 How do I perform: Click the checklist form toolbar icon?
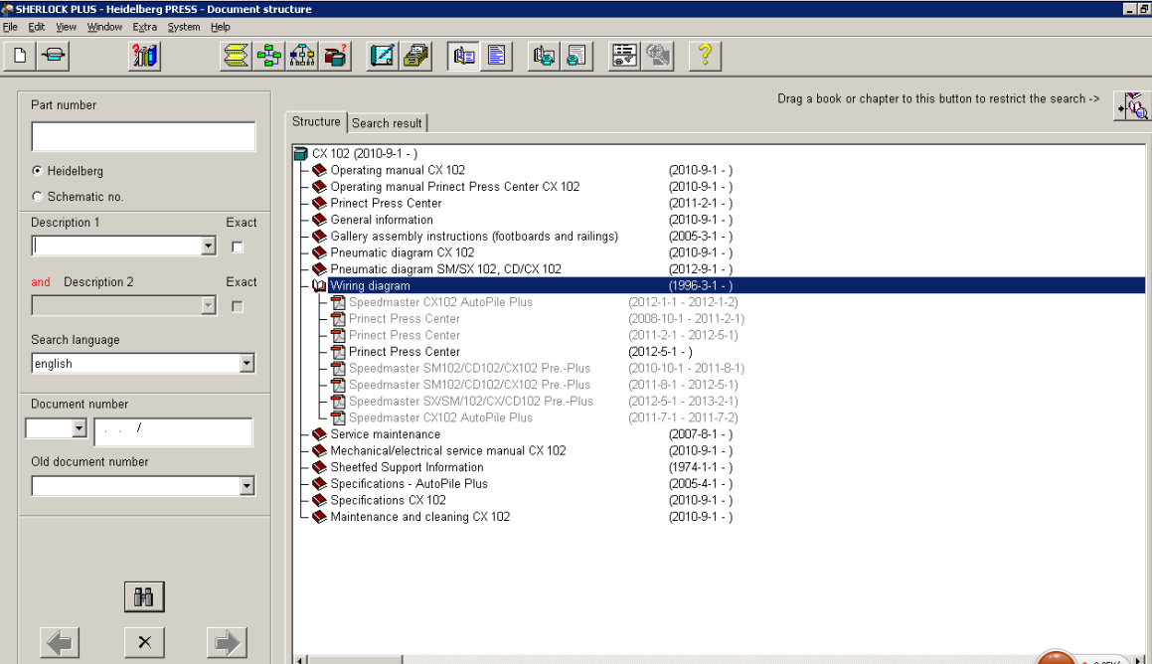pos(624,56)
